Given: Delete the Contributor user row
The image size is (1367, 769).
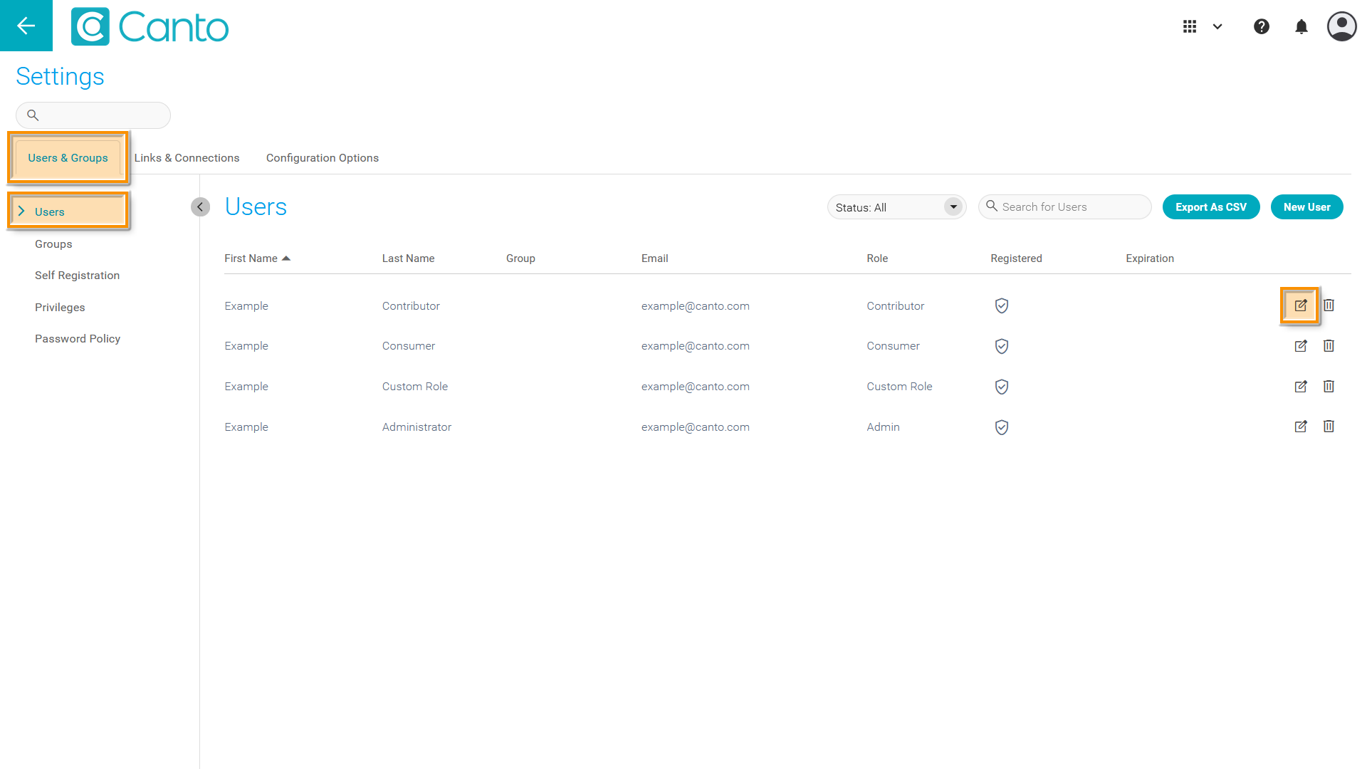Looking at the screenshot, I should click(1329, 305).
